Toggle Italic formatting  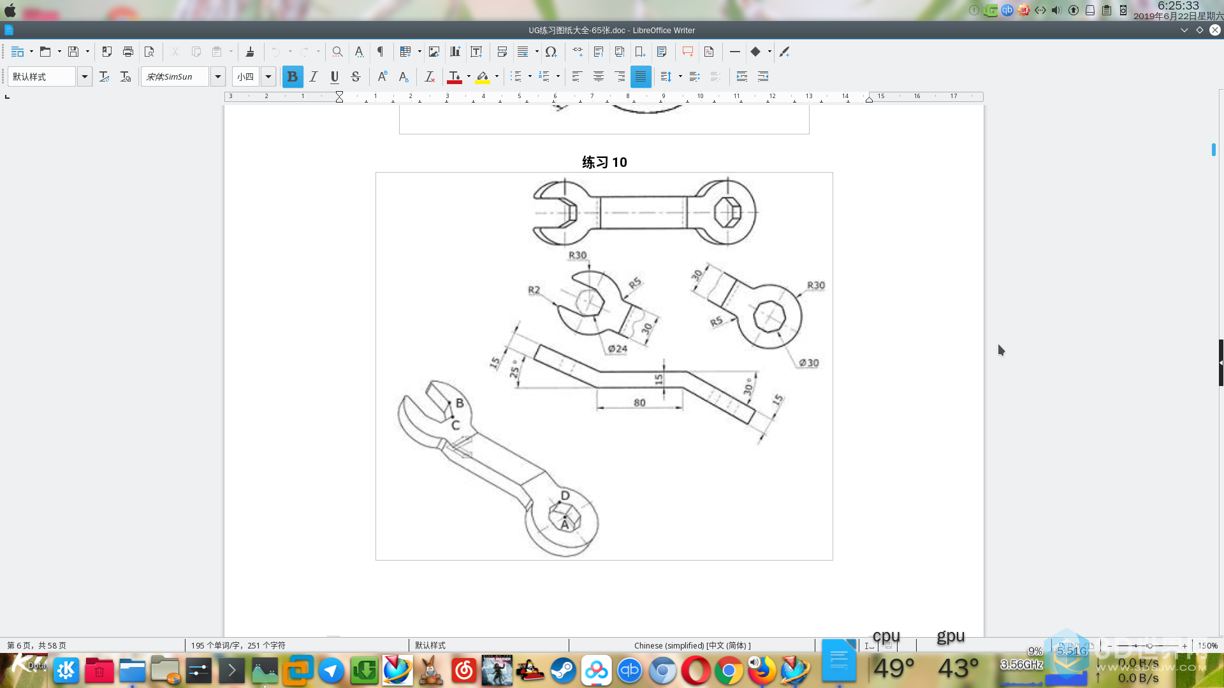click(314, 76)
